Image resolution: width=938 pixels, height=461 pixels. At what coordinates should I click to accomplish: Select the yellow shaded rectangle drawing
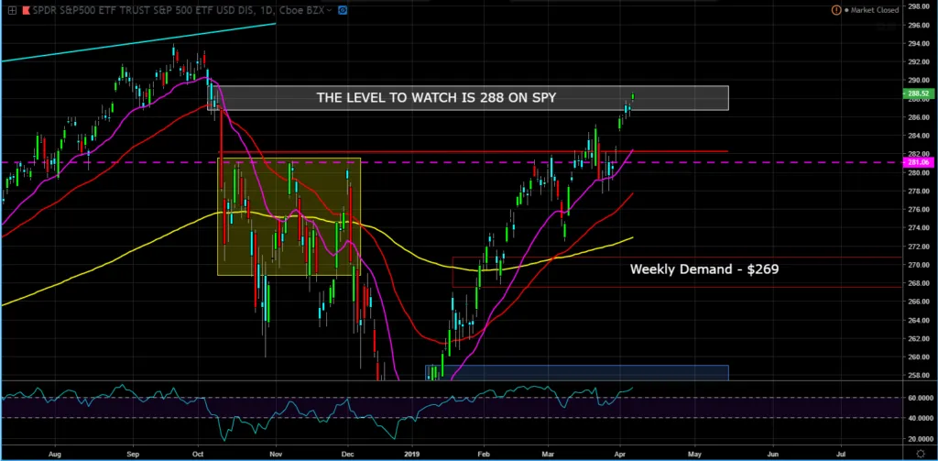click(x=289, y=217)
